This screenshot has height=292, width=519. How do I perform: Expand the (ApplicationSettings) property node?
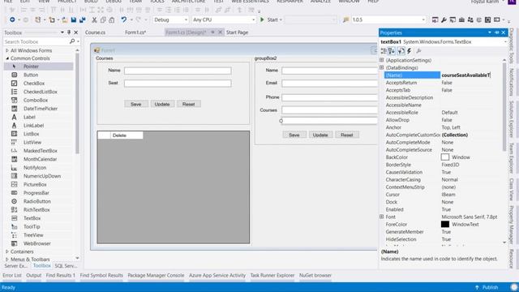click(382, 60)
